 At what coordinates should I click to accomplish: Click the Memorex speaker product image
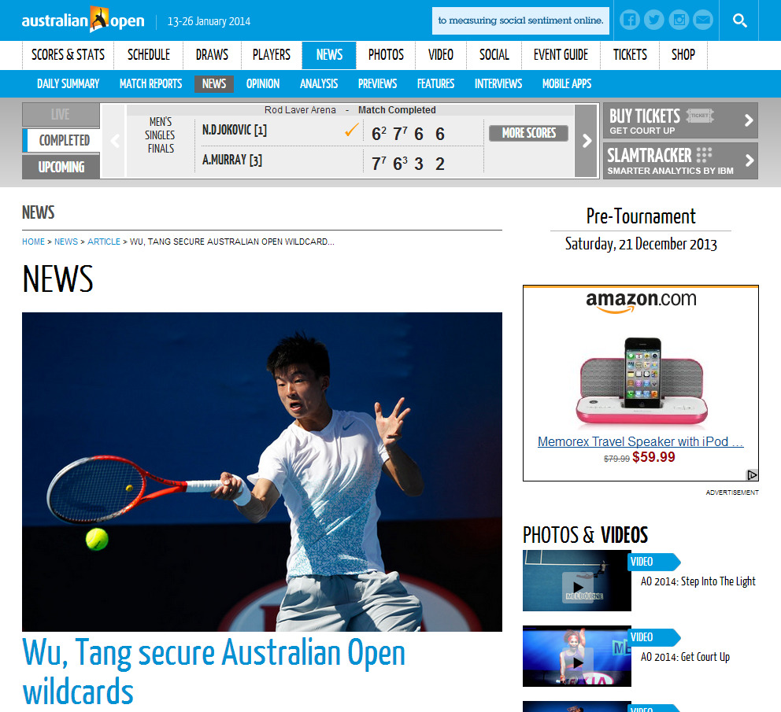tap(642, 381)
